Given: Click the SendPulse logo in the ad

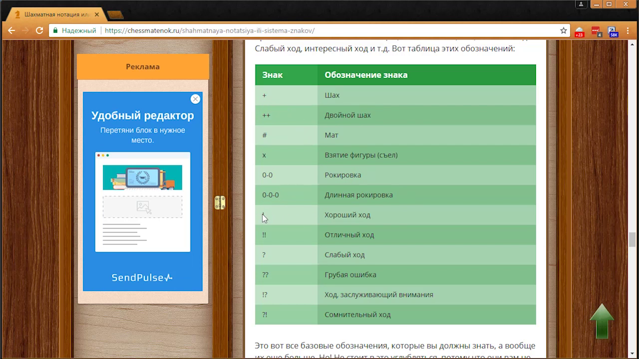Looking at the screenshot, I should point(142,278).
